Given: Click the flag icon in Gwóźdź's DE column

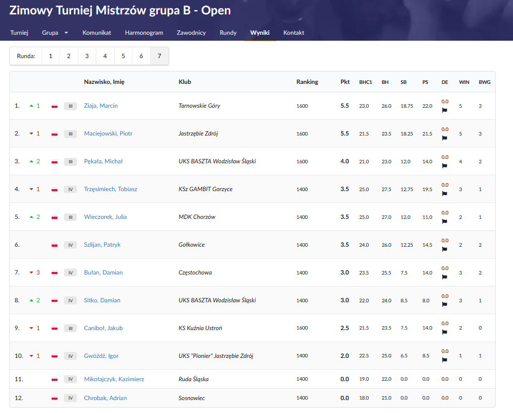Looking at the screenshot, I should pos(445,360).
